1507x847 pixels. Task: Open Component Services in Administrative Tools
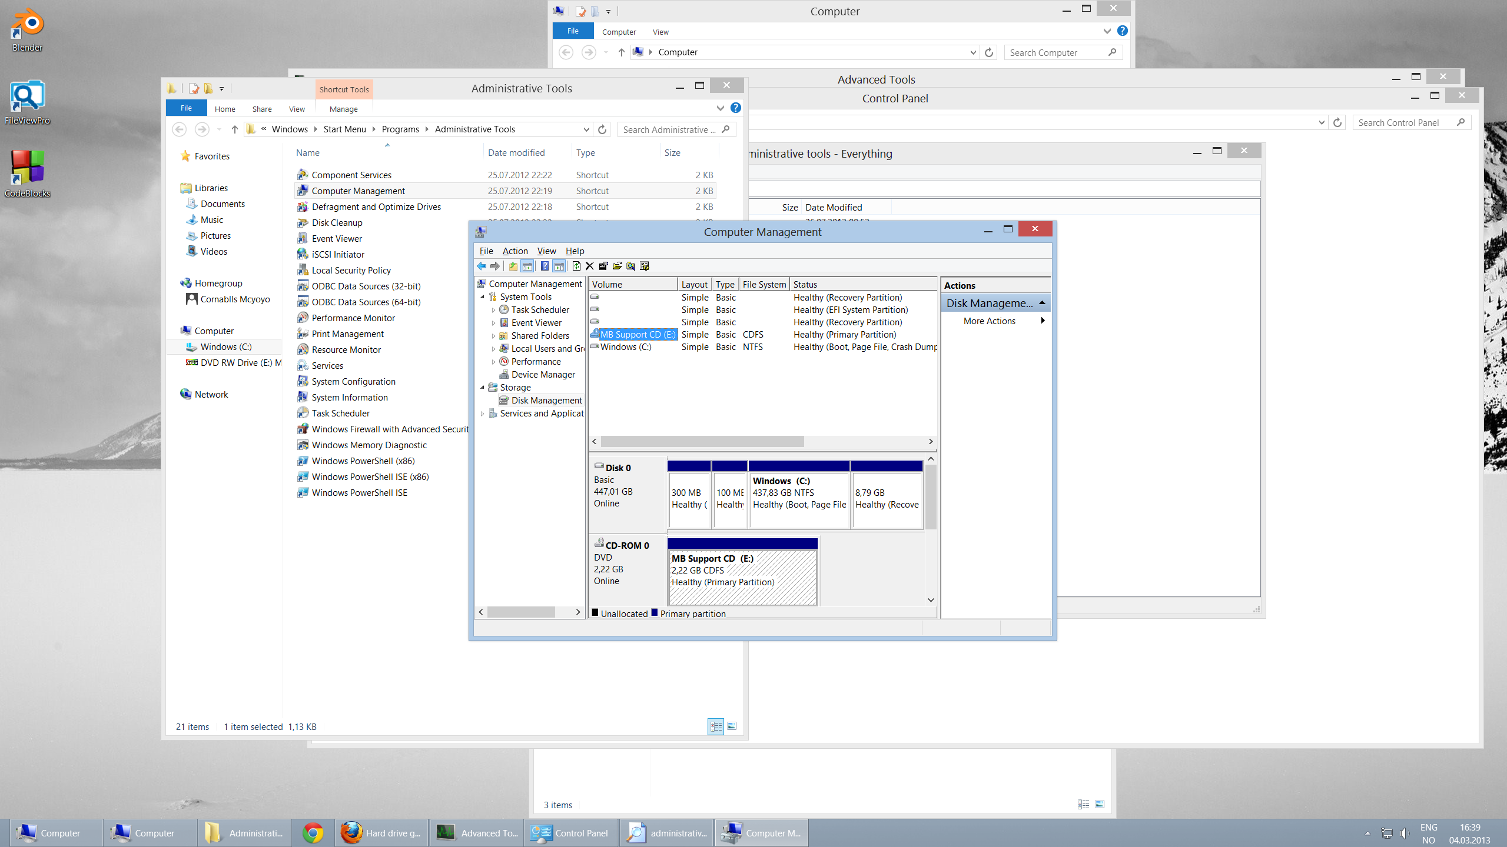(x=351, y=175)
